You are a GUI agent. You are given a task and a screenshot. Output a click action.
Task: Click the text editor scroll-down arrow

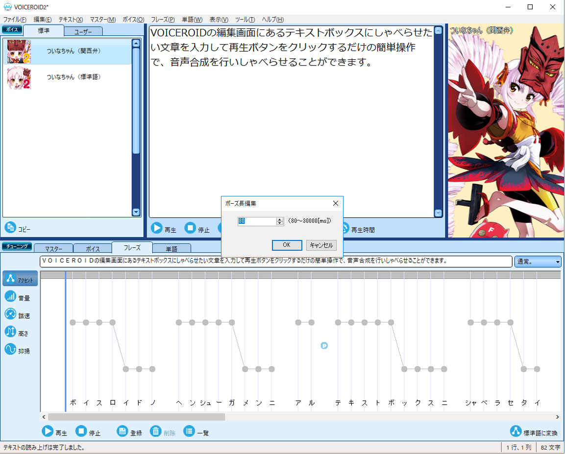point(438,213)
